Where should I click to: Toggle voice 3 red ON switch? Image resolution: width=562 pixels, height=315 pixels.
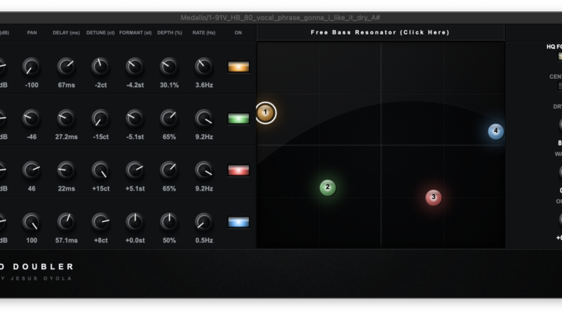pyautogui.click(x=238, y=170)
